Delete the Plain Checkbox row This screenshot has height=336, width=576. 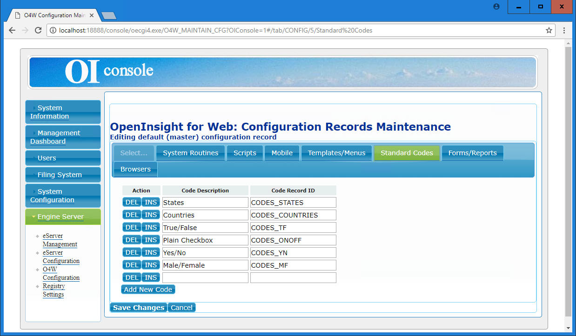pos(132,240)
